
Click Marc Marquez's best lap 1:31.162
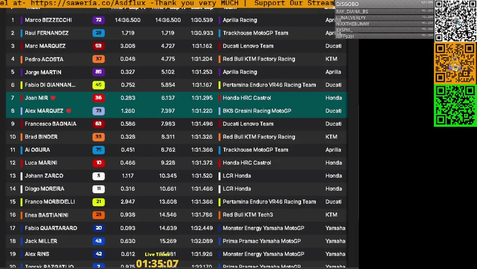202,46
